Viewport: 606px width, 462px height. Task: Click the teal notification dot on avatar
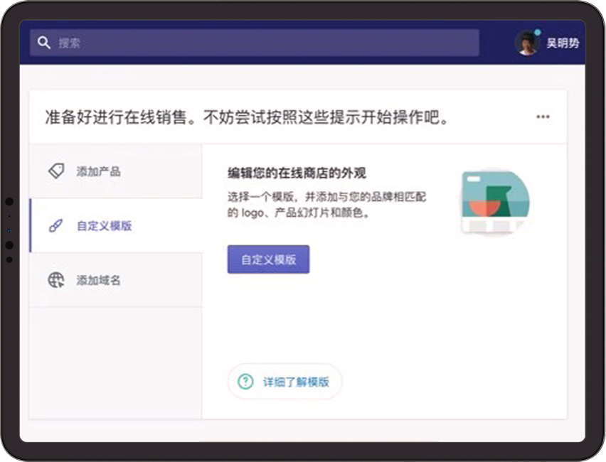538,33
